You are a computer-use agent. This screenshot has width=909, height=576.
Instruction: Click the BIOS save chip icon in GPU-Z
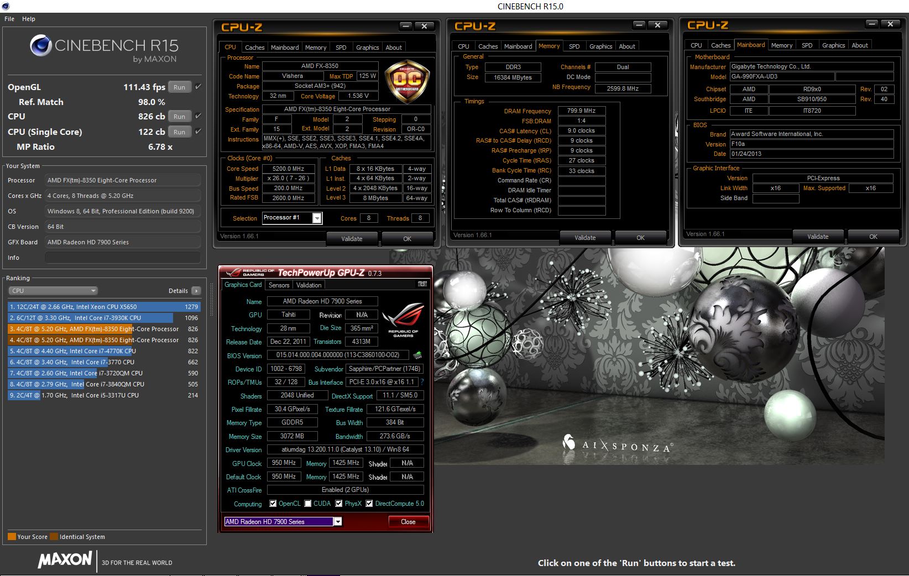(x=417, y=355)
